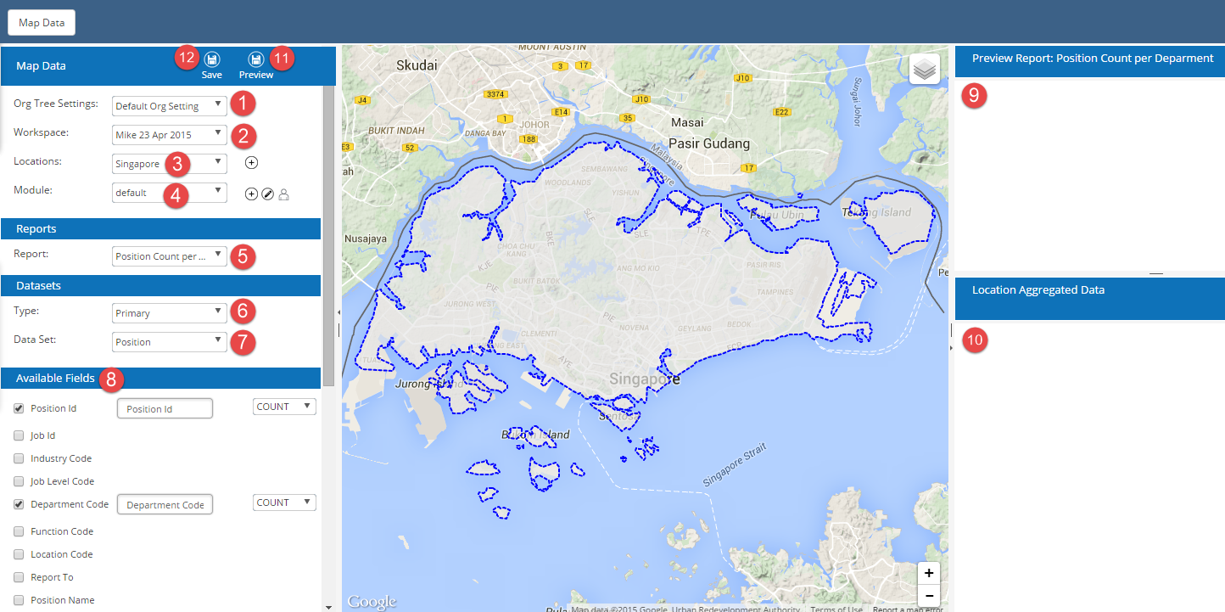Click the divider handle above Location Aggregated Data
1225x612 pixels.
(1155, 273)
